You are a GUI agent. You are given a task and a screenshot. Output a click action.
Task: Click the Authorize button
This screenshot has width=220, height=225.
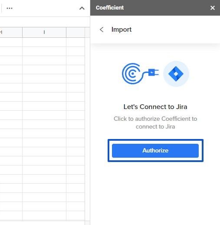pyautogui.click(x=155, y=151)
